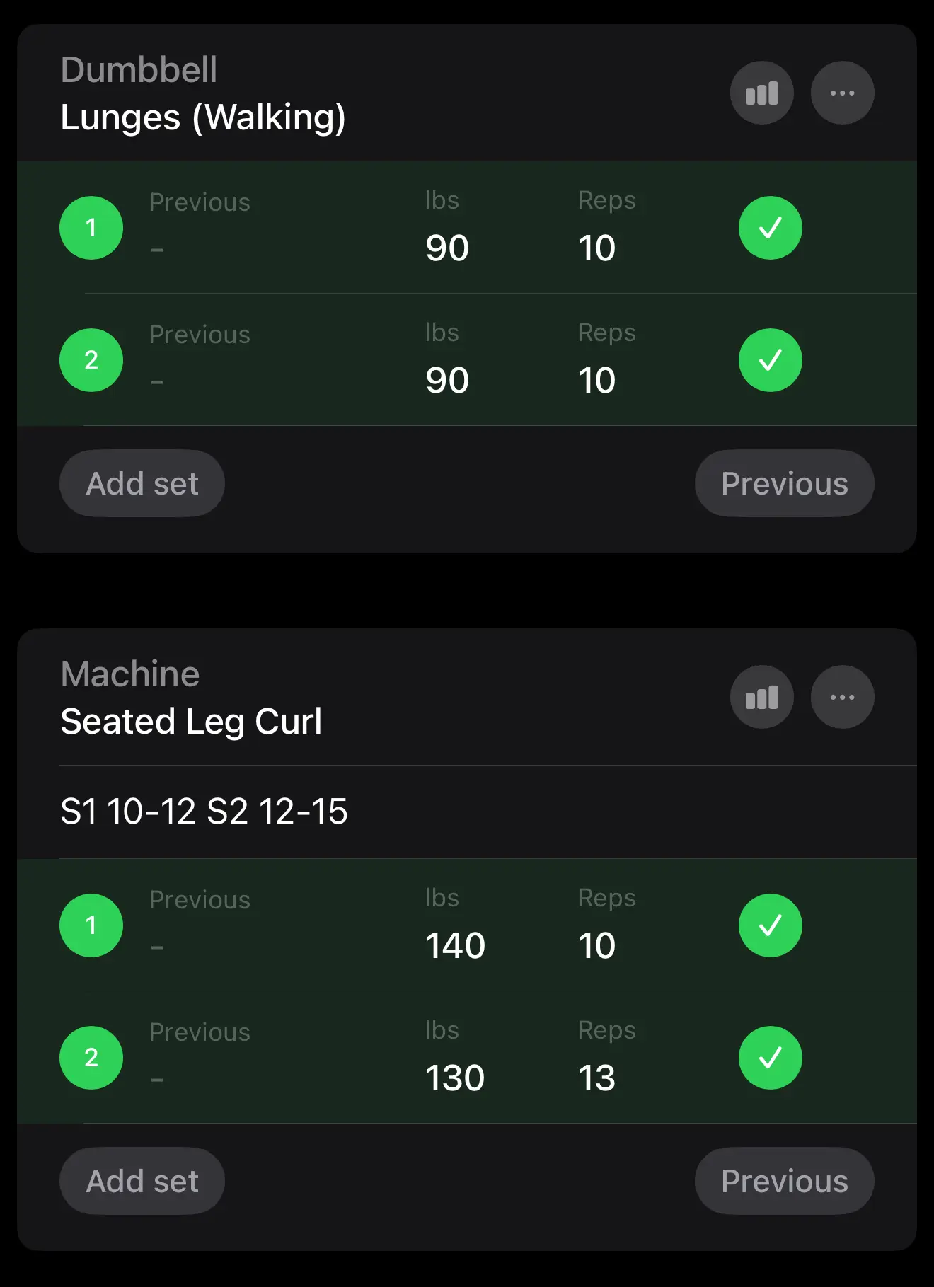Toggle completion of Leg Curl set 2

tap(770, 1058)
